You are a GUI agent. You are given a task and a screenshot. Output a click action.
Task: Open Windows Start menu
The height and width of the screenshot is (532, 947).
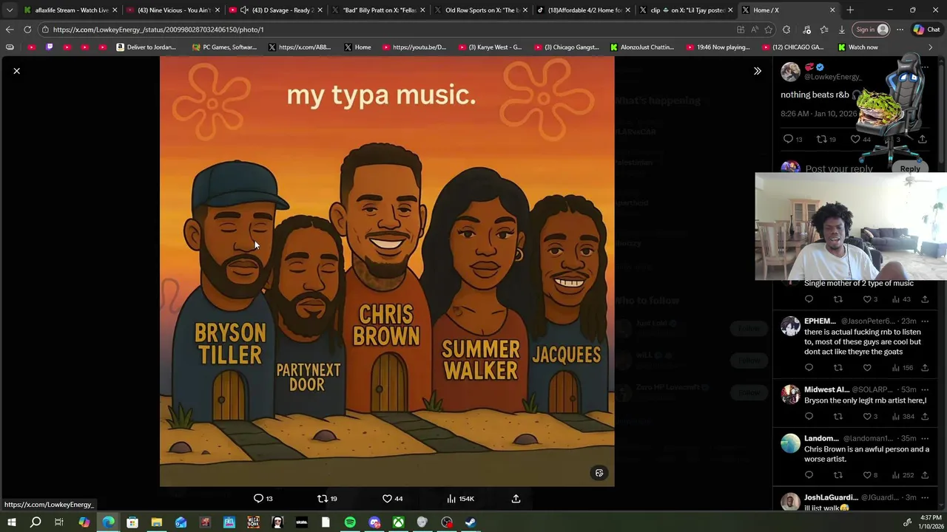[x=11, y=522]
